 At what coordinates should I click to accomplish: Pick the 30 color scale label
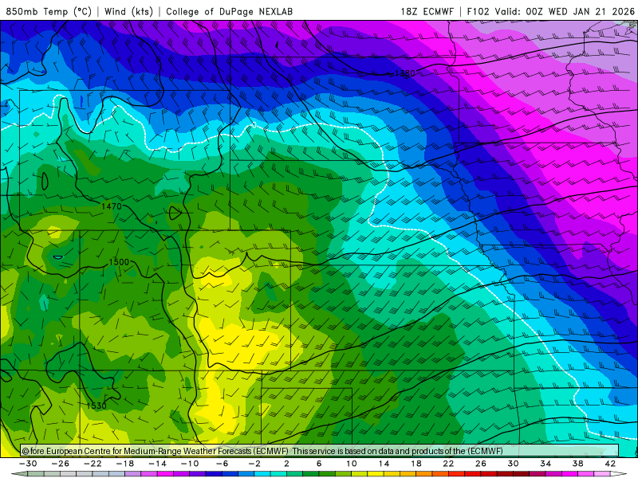(513, 464)
